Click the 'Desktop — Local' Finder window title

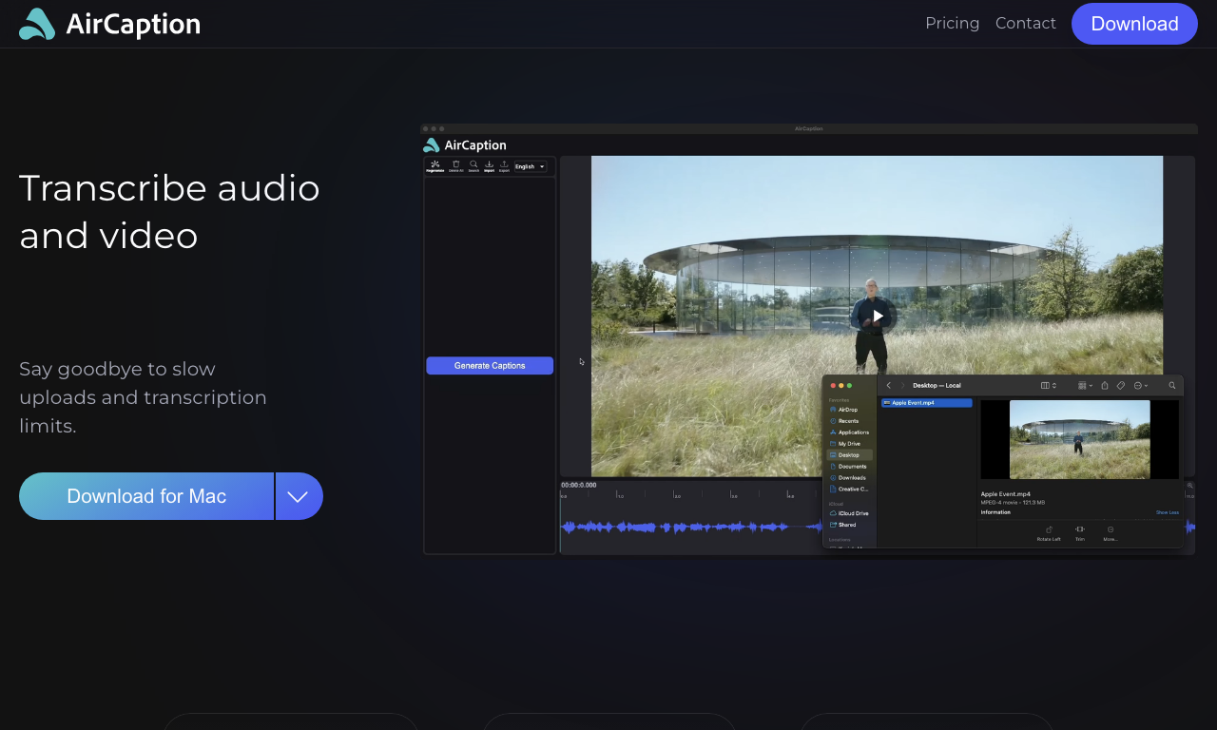tap(937, 385)
